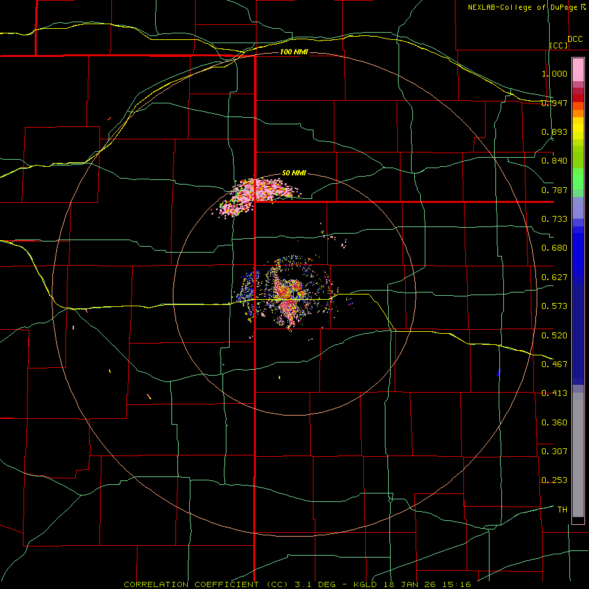Click the 0.680 scale value
Viewport: 589px width, 589px height.
point(554,248)
